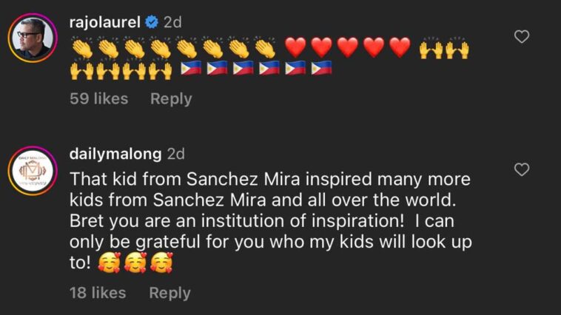Image resolution: width=561 pixels, height=315 pixels.
Task: Open rajolaurel's profile picture
Action: [x=33, y=38]
